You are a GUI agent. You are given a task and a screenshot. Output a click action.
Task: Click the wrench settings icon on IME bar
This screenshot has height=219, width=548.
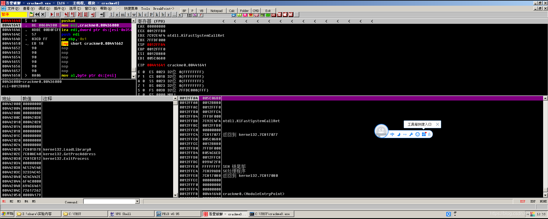click(x=411, y=134)
